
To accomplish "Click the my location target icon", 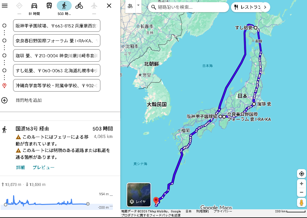I will [x=301, y=174].
